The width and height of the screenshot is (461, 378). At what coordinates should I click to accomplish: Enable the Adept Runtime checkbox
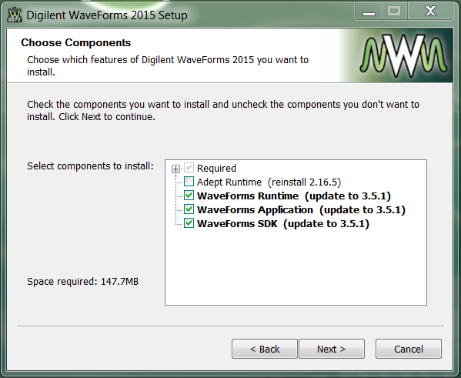189,182
